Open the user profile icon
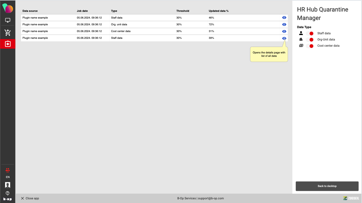This screenshot has width=362, height=203. click(x=8, y=185)
